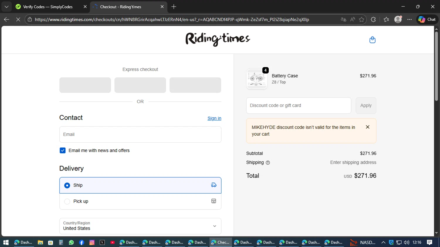The width and height of the screenshot is (440, 247).
Task: Open File Explorer from the taskbar
Action: coord(40,242)
